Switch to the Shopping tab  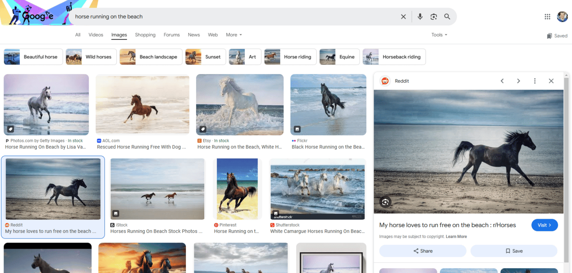click(145, 35)
